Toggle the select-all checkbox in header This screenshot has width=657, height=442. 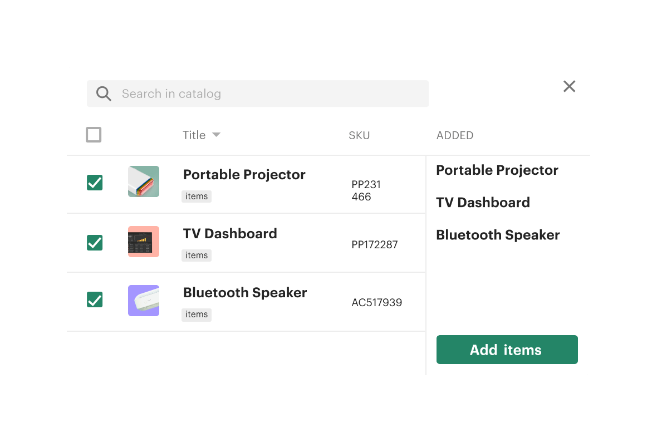94,135
